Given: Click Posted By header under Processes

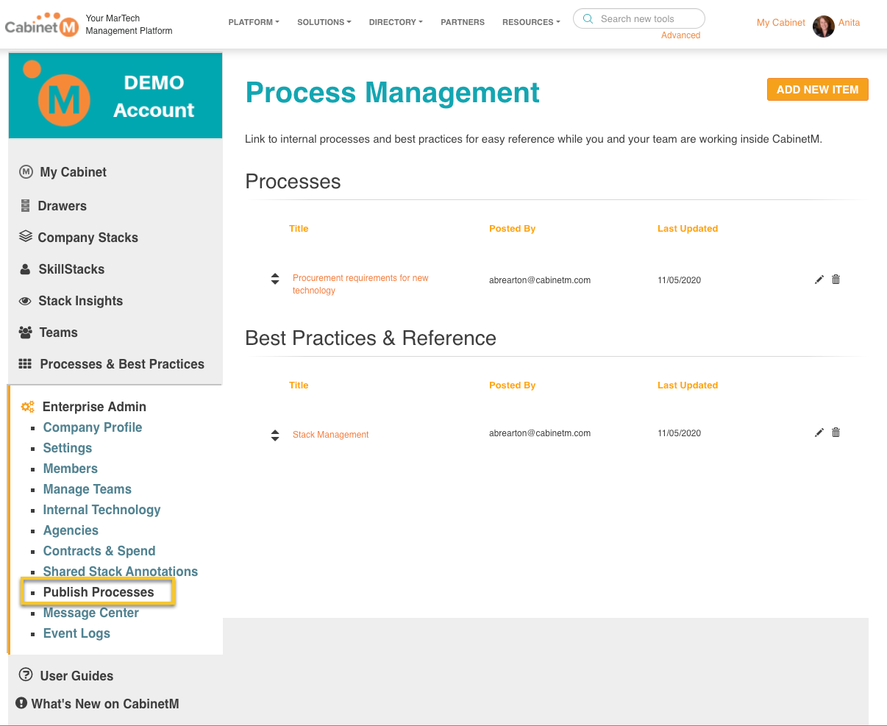Looking at the screenshot, I should (512, 229).
